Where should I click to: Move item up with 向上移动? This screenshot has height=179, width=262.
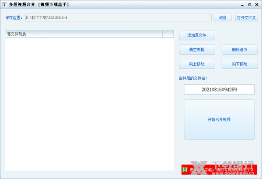(197, 64)
